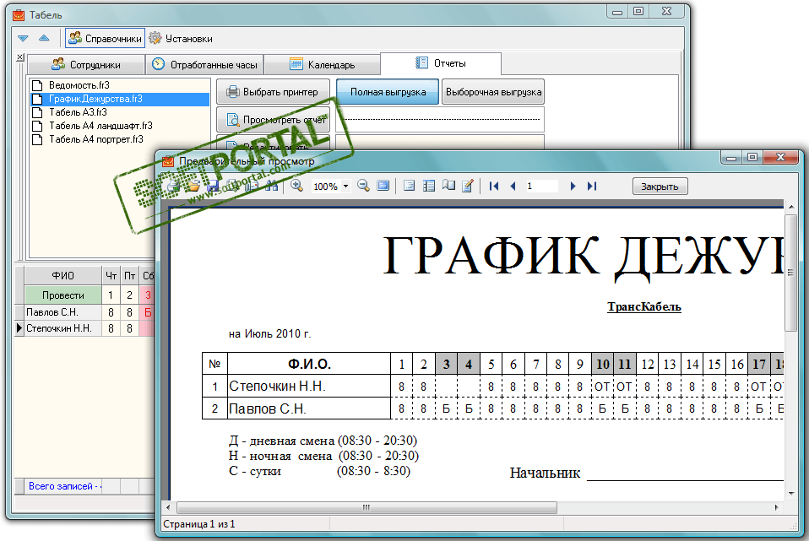Click the Всего записей status text
The image size is (809, 541).
click(x=65, y=486)
